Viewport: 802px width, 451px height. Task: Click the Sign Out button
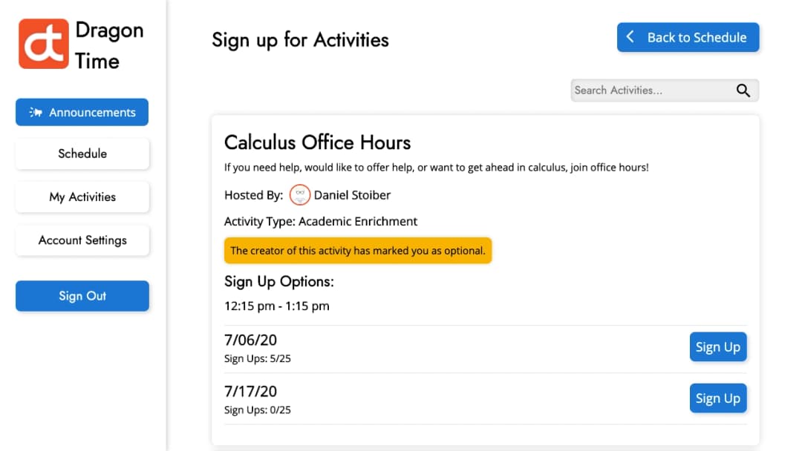coord(82,296)
